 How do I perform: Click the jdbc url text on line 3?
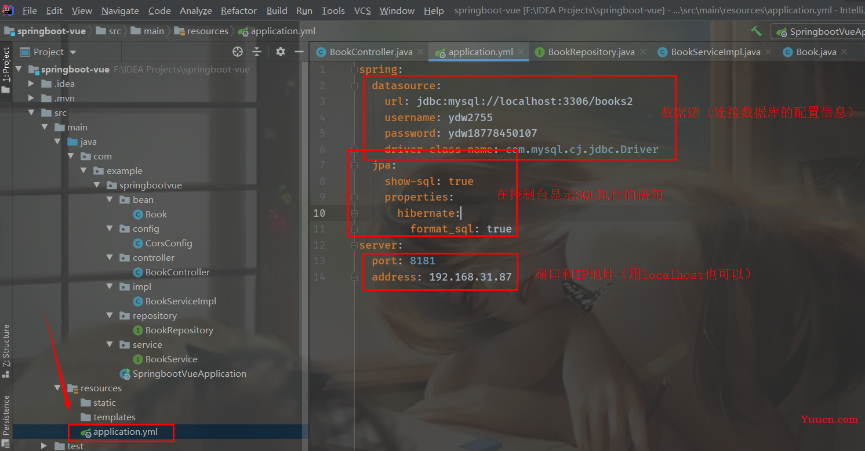click(525, 101)
